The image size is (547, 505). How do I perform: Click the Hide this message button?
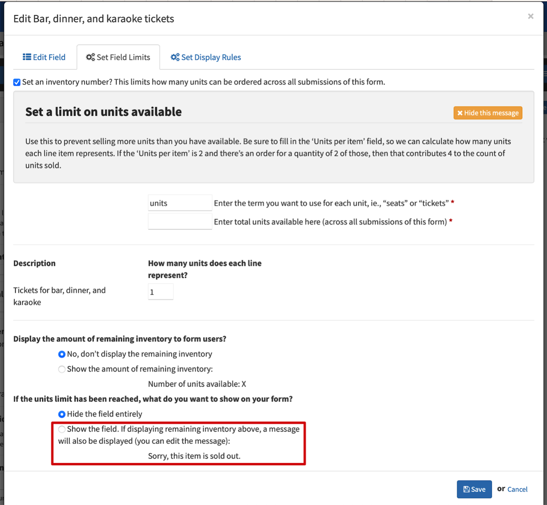pyautogui.click(x=488, y=113)
